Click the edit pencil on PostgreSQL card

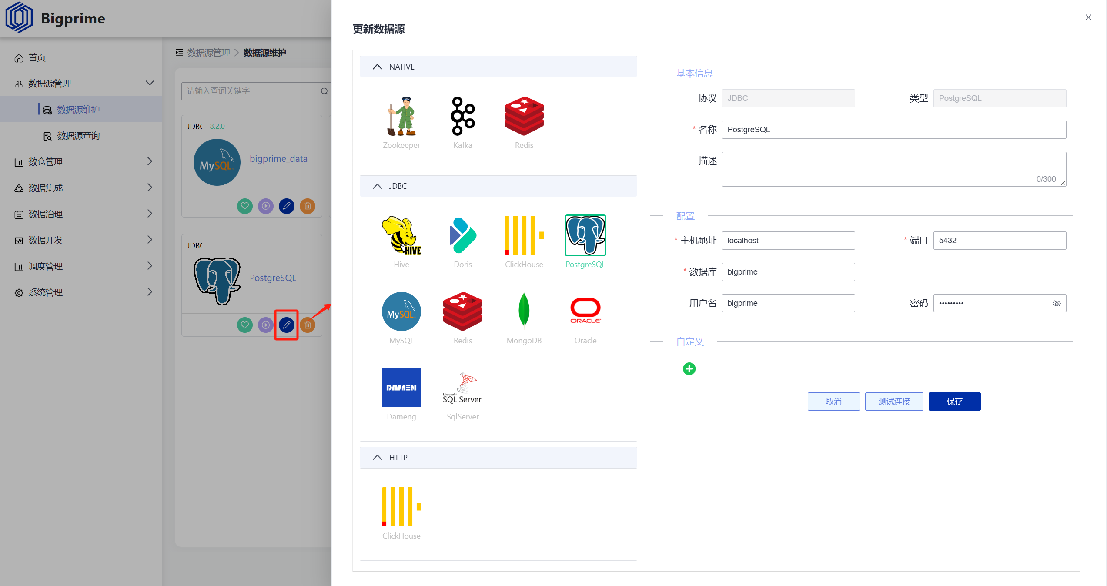pyautogui.click(x=287, y=325)
